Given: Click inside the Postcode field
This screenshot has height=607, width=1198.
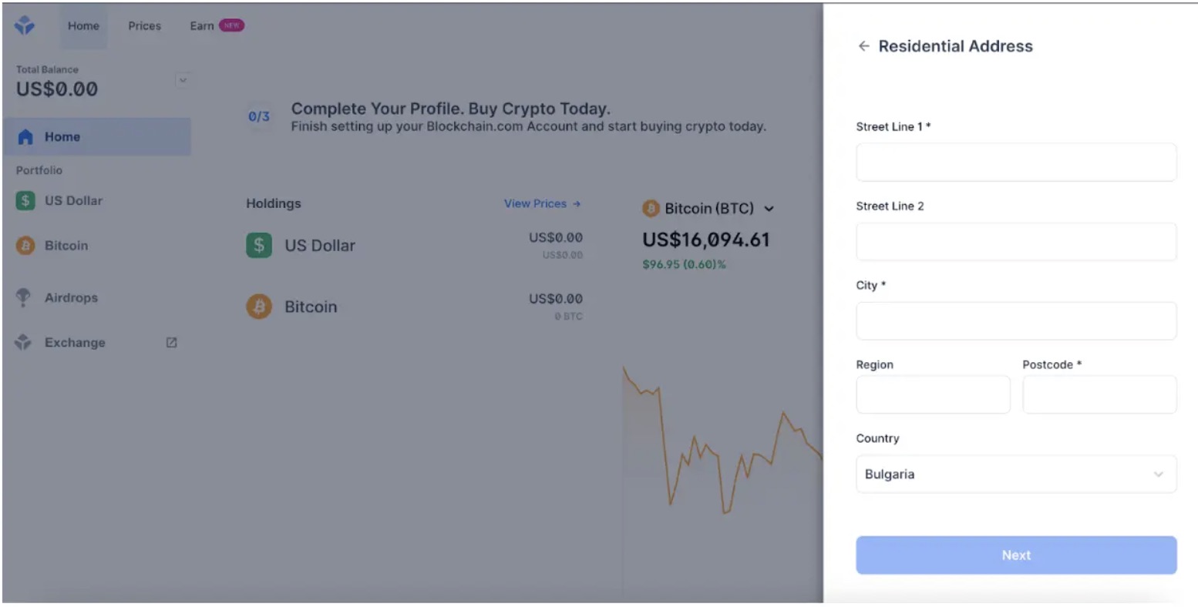Looking at the screenshot, I should tap(1099, 394).
